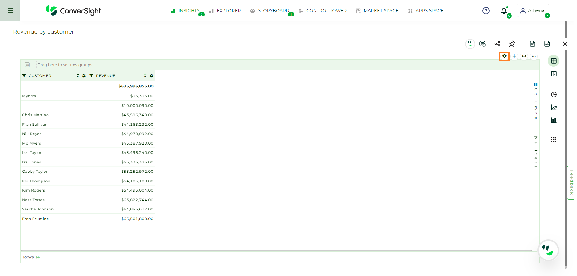The image size is (577, 276).
Task: Click the horizontal fit-width arrows icon
Action: pyautogui.click(x=524, y=56)
